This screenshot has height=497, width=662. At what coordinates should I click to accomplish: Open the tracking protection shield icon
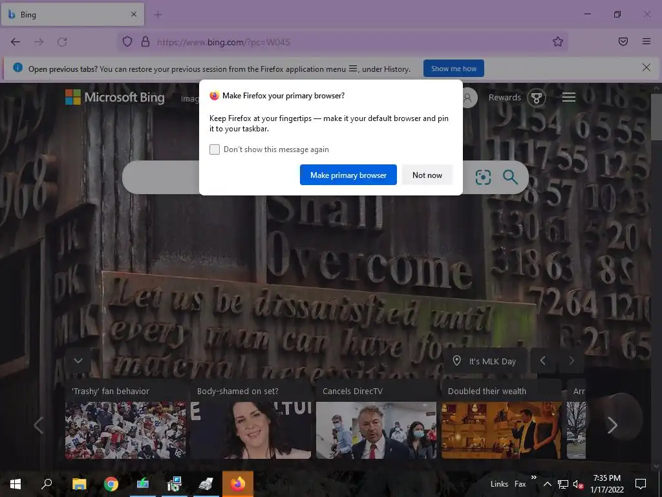coord(127,42)
